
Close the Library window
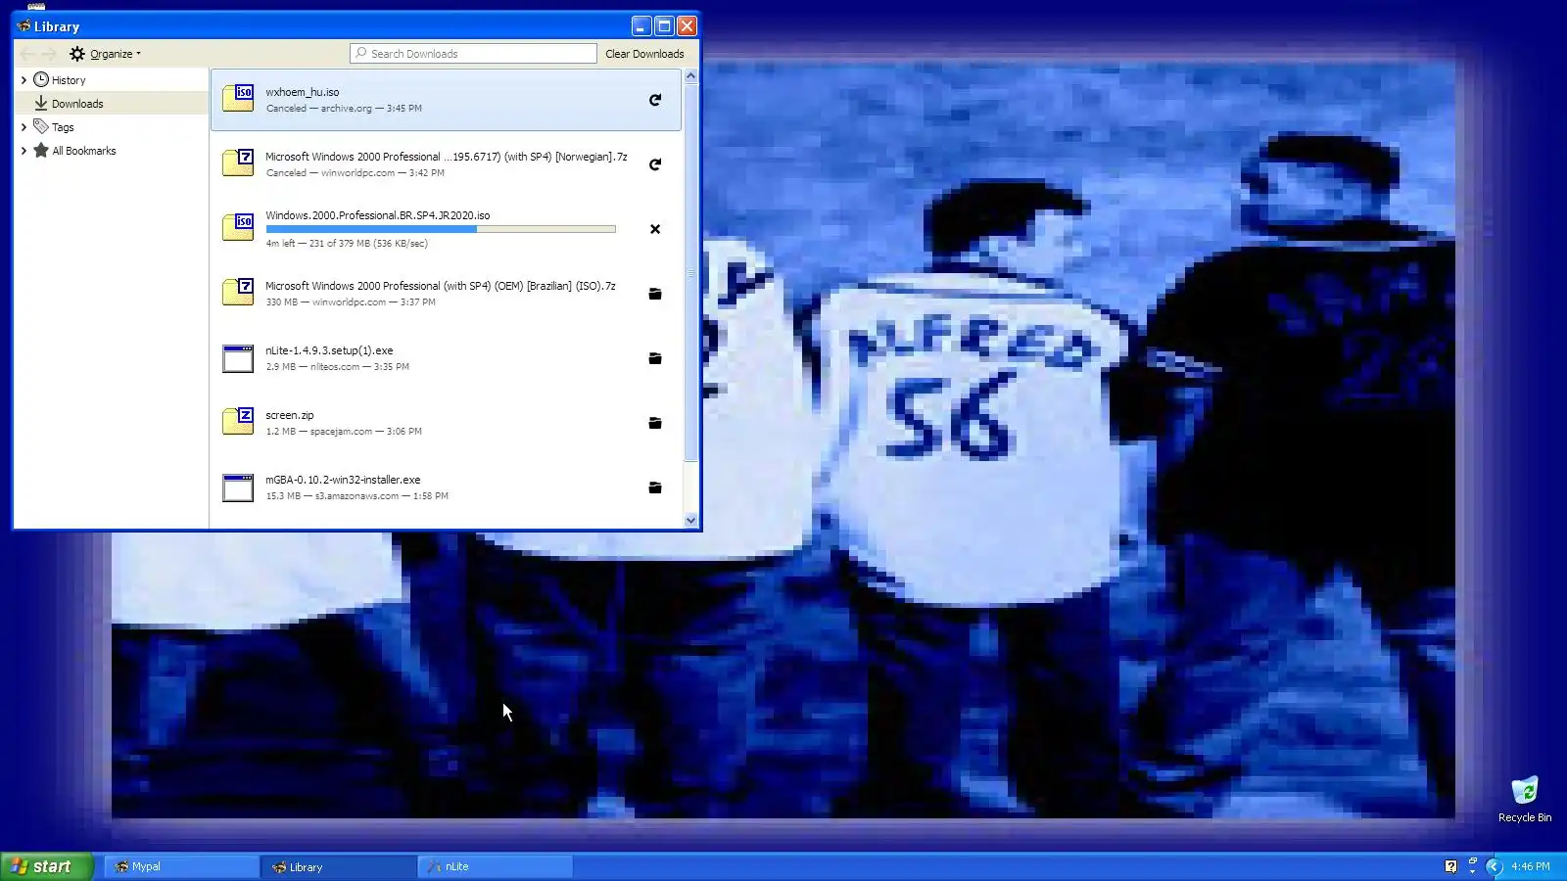click(x=688, y=26)
